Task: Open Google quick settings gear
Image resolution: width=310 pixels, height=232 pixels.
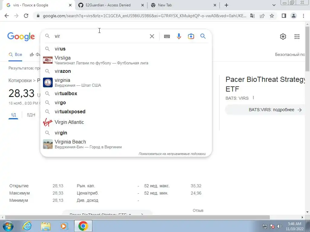Action: pos(283,37)
